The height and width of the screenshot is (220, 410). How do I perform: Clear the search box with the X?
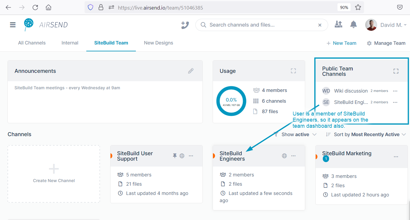[x=320, y=25]
